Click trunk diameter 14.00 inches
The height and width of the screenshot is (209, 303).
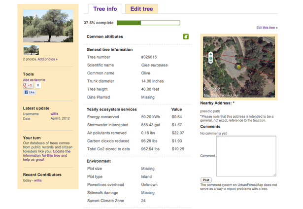152,81
